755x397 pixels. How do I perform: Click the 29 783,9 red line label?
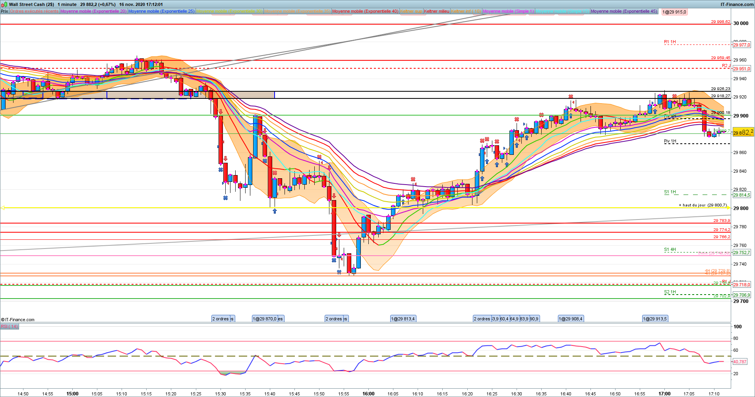click(722, 221)
